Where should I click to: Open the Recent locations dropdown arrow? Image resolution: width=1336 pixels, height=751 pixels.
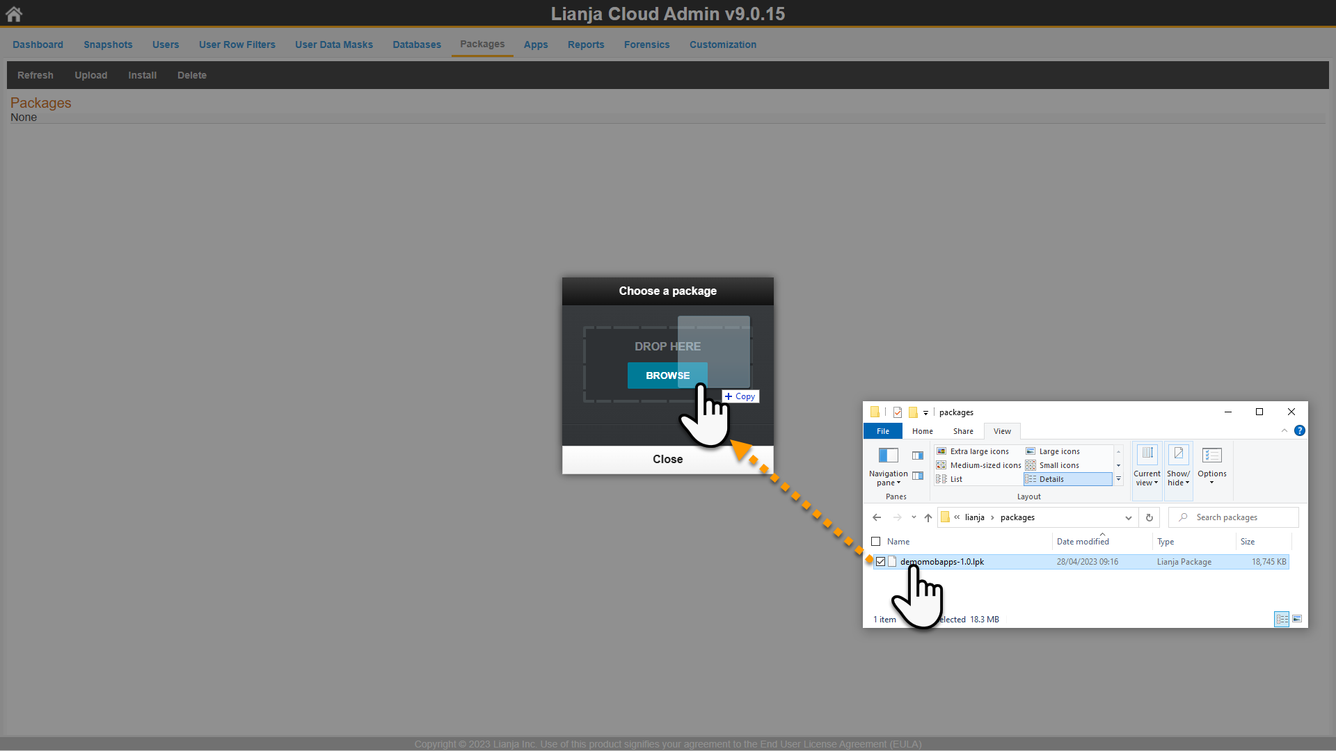coord(914,517)
